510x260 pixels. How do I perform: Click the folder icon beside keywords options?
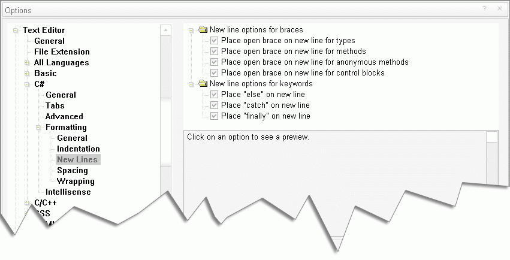tap(203, 84)
